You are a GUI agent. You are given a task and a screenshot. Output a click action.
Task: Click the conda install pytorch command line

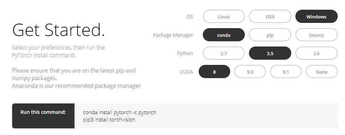click(120, 112)
